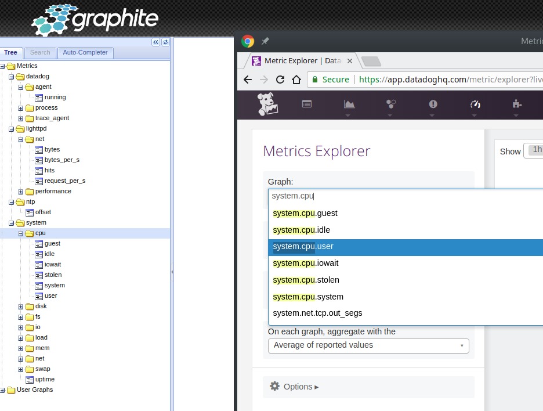The image size is (543, 411).
Task: Select iowait metric under cpu
Action: point(53,264)
